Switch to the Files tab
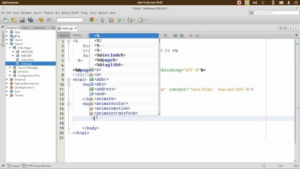300x169 pixels. pyautogui.click(x=25, y=28)
